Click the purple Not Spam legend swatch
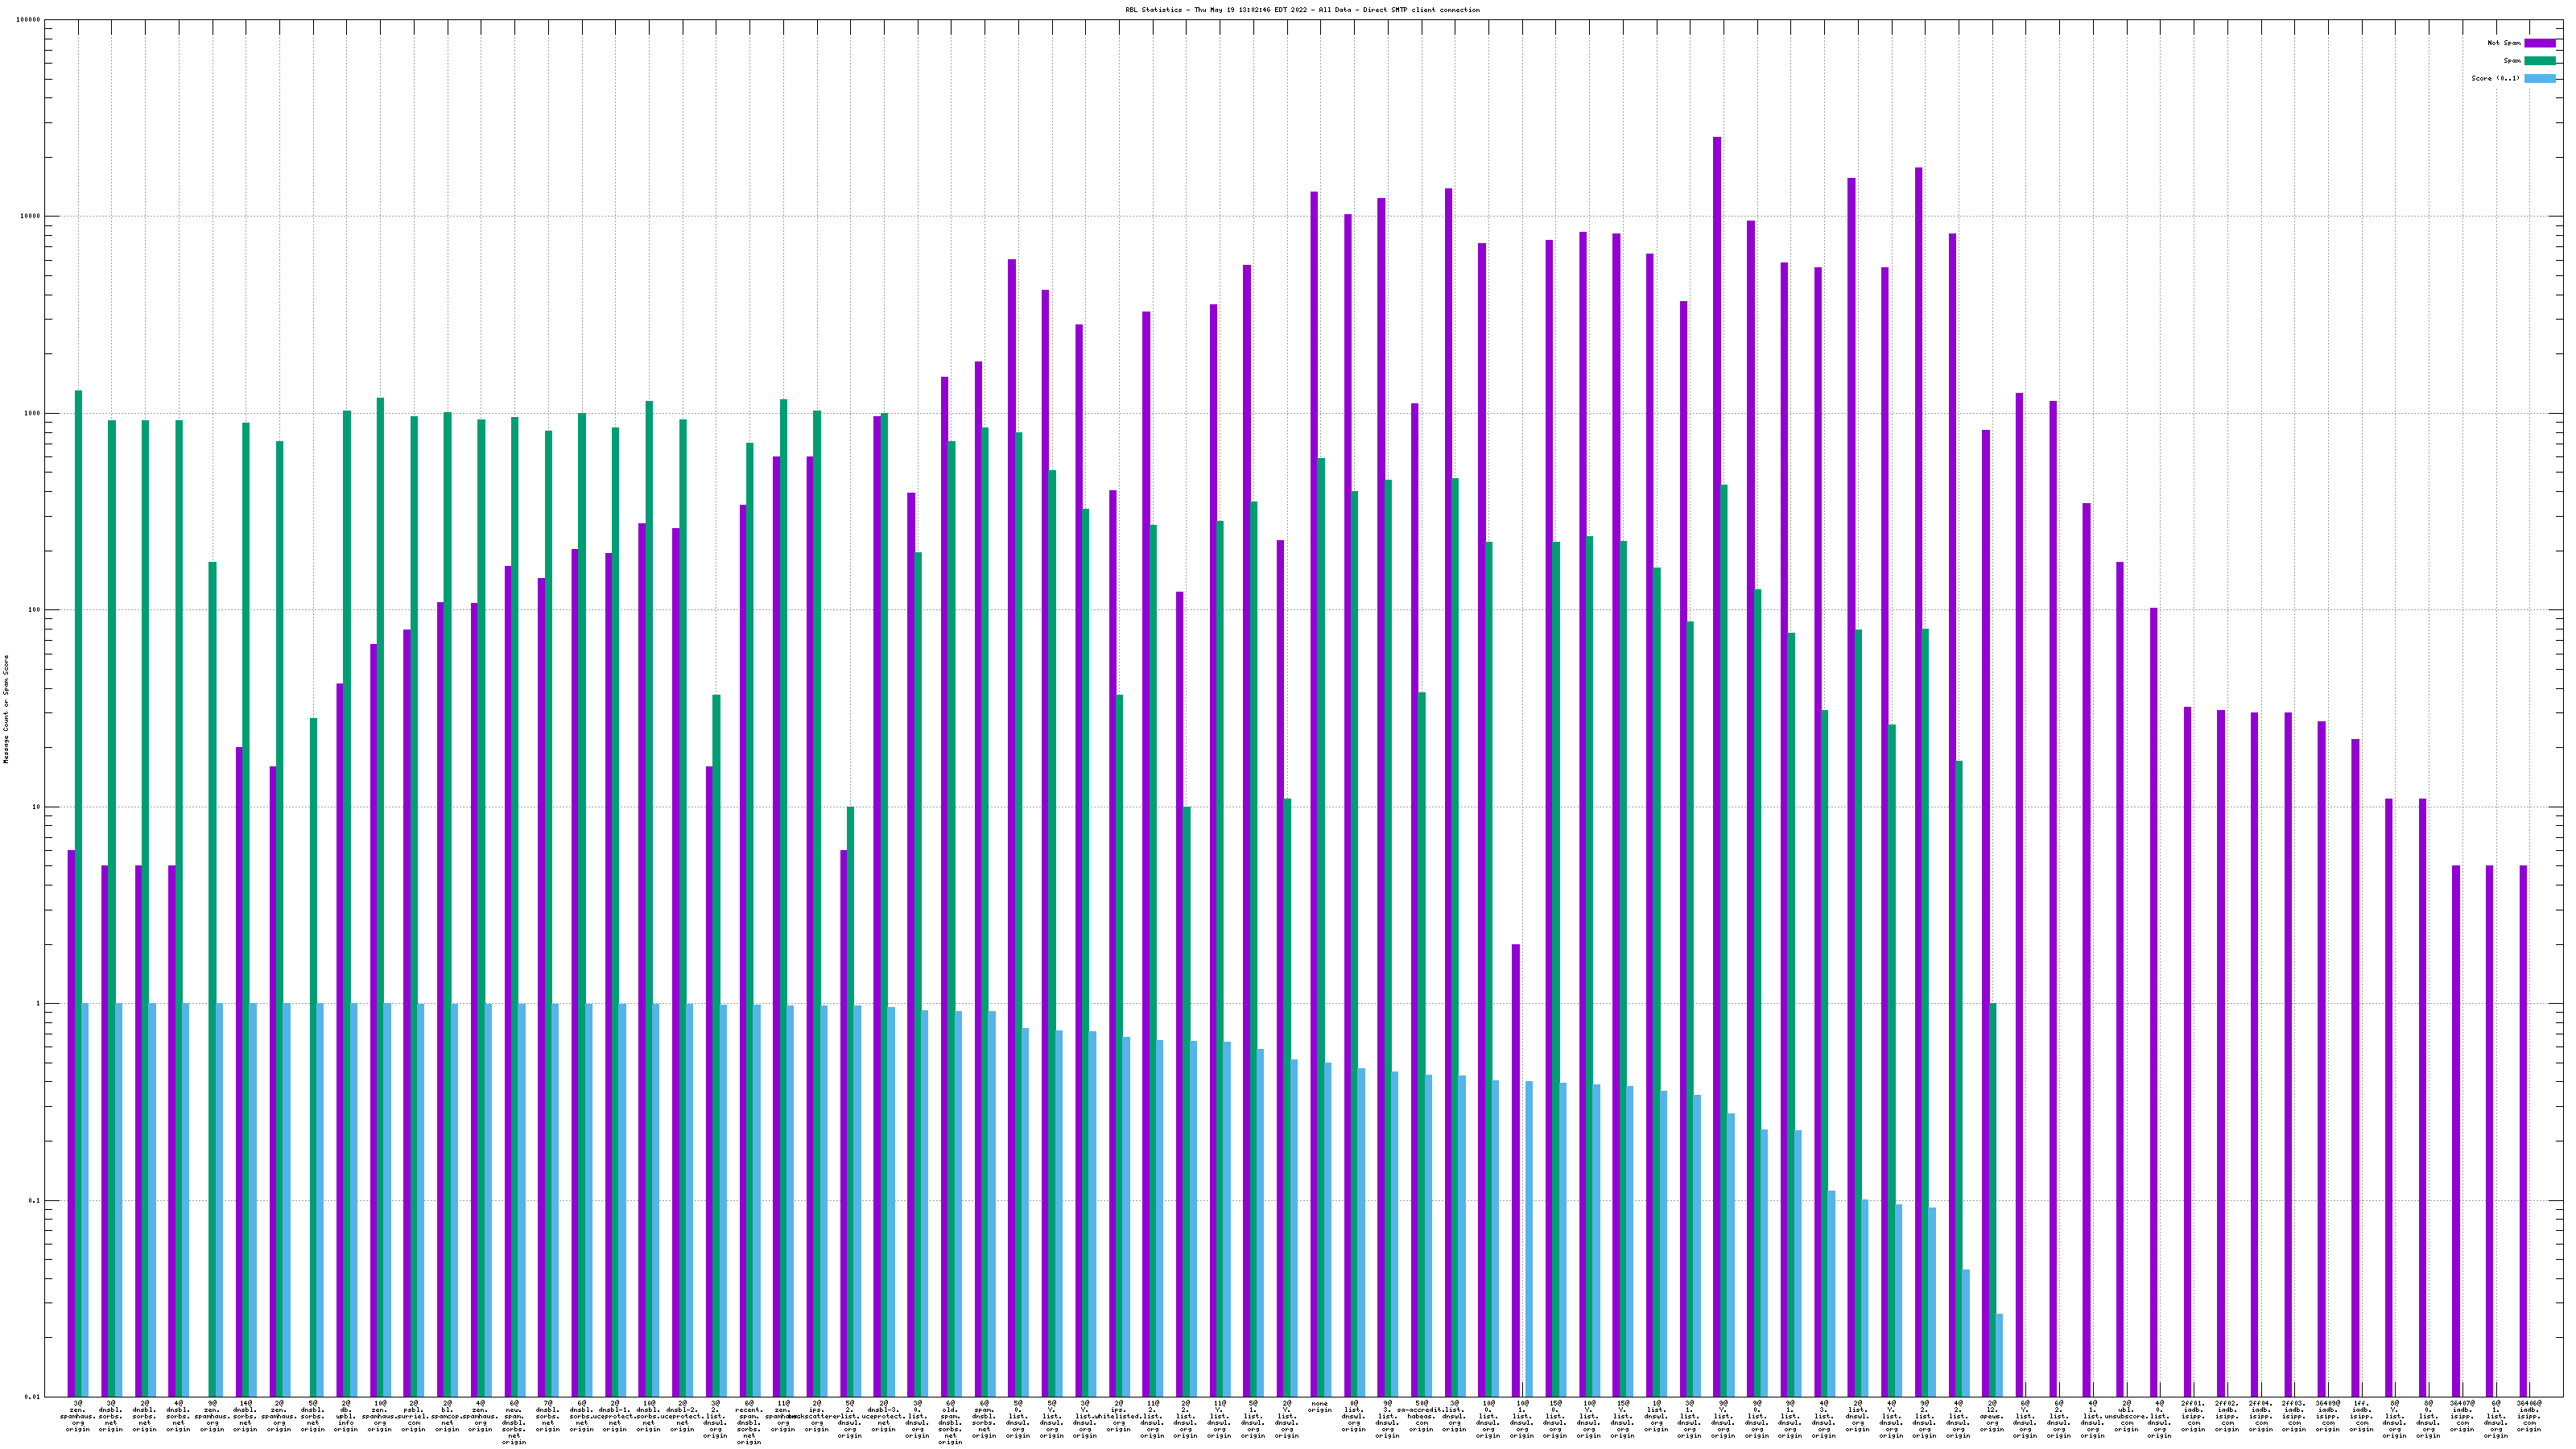2576x1449 pixels. coord(2540,43)
